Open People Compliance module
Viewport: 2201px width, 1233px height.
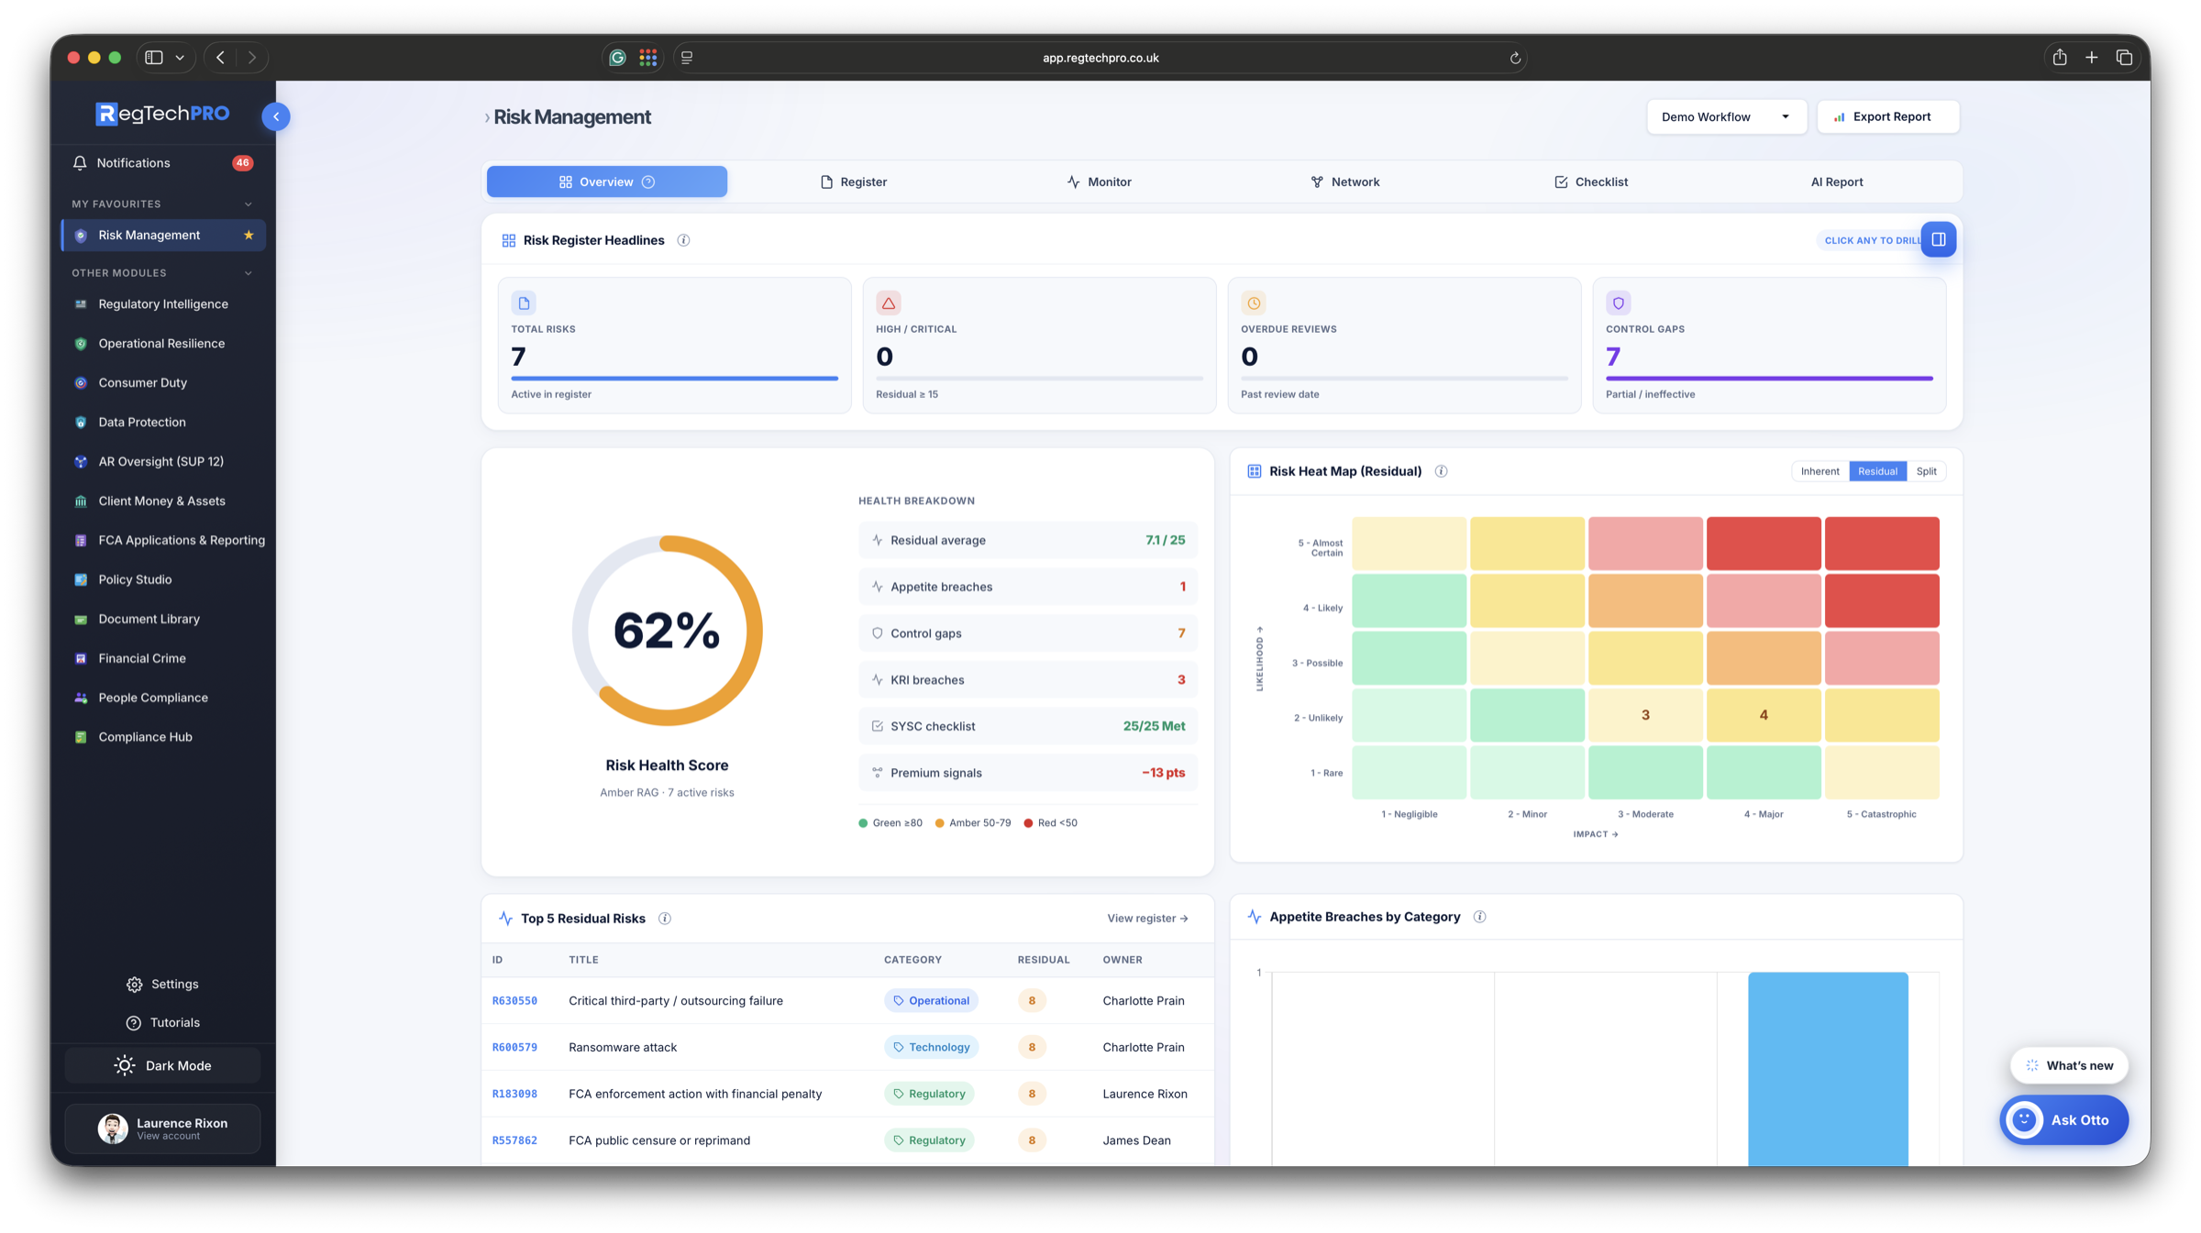tap(163, 699)
